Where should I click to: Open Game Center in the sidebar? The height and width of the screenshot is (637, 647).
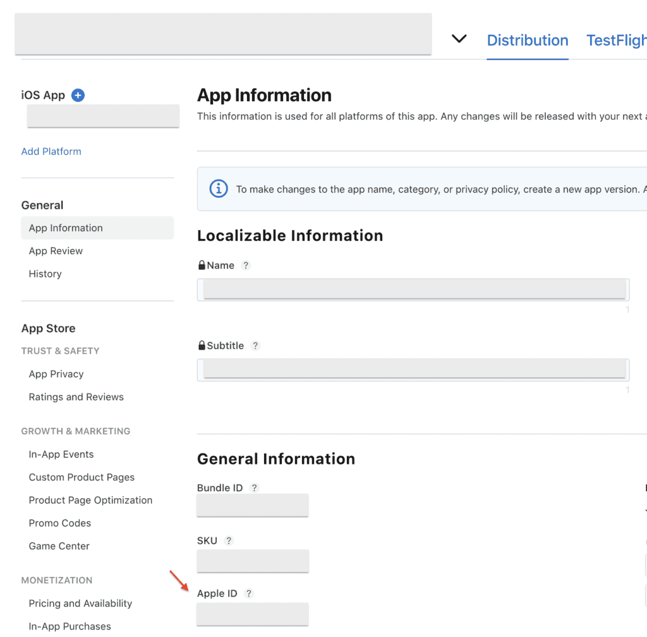pyautogui.click(x=59, y=546)
